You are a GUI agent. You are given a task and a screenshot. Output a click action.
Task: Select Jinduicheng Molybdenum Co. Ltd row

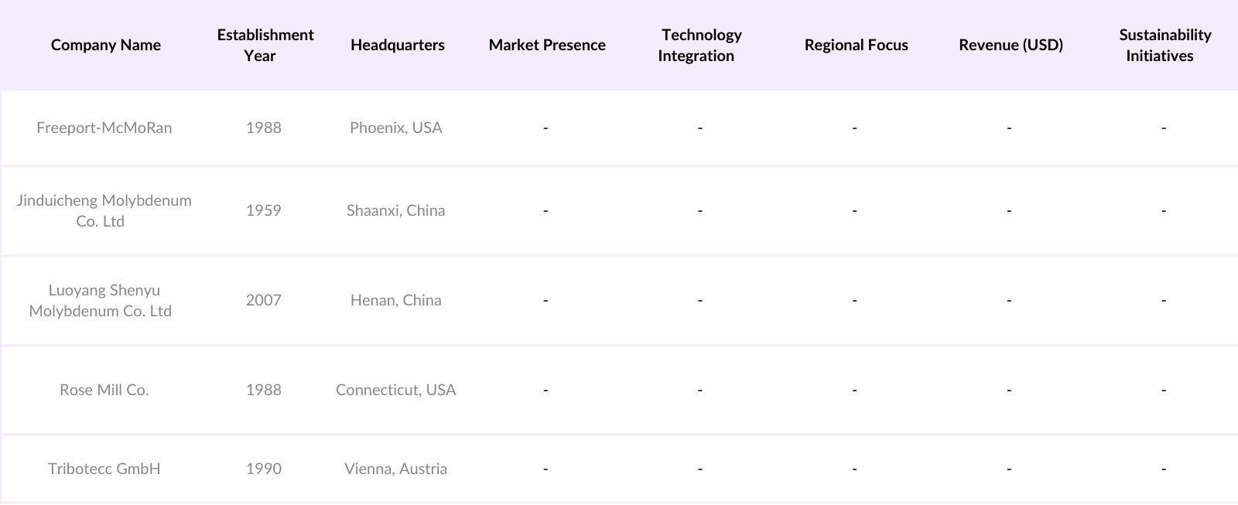[104, 210]
